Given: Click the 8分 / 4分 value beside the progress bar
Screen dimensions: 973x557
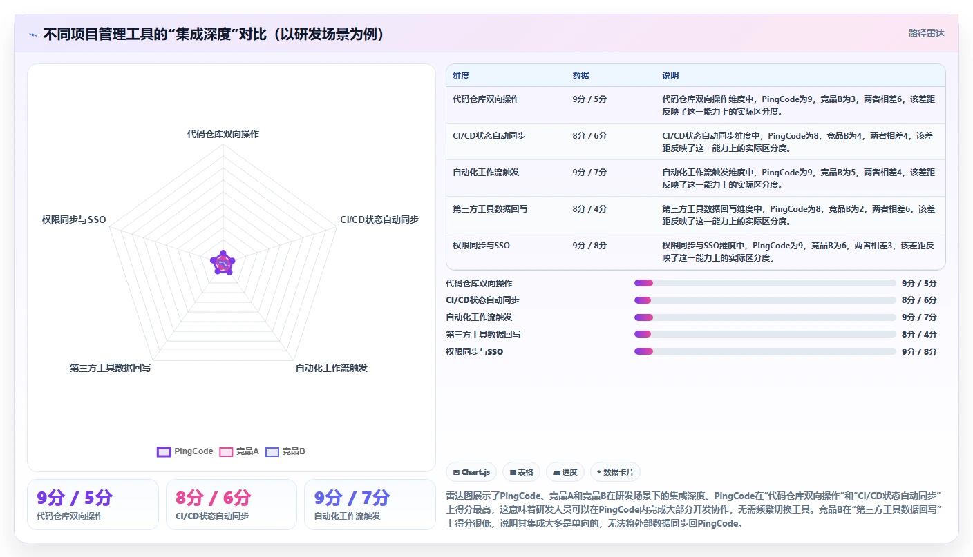Looking at the screenshot, I should (919, 335).
